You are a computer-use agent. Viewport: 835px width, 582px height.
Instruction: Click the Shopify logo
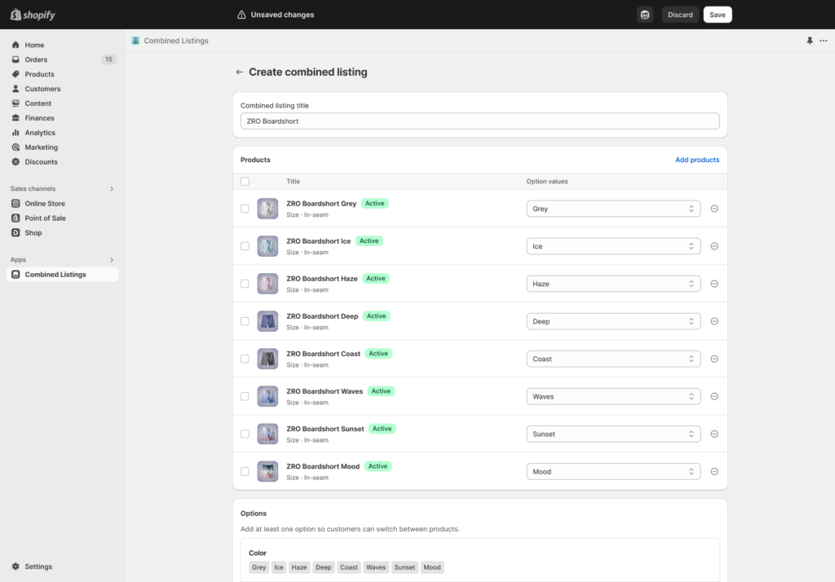[x=33, y=15]
